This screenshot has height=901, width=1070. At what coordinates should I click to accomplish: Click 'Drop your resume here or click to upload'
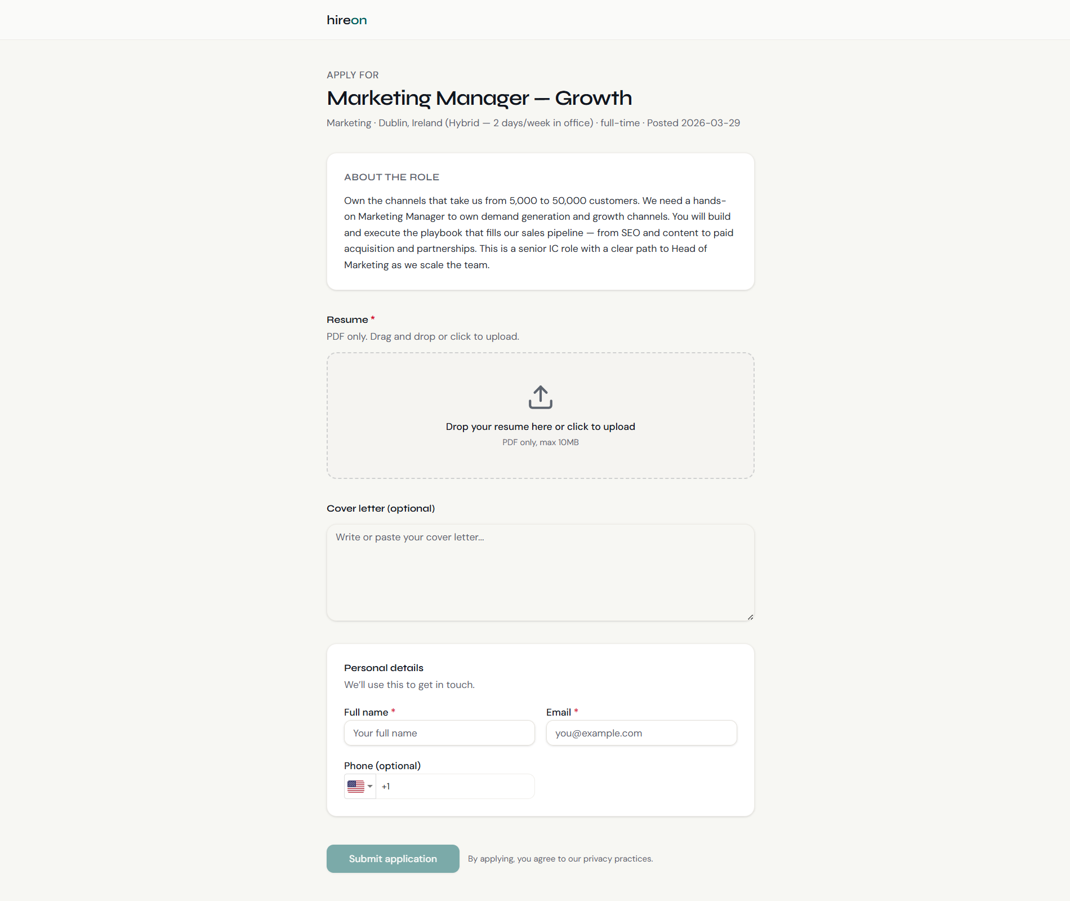[x=540, y=427]
